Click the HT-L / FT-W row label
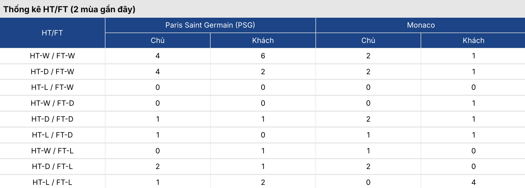Viewport: 525px width, 188px height. coord(52,87)
